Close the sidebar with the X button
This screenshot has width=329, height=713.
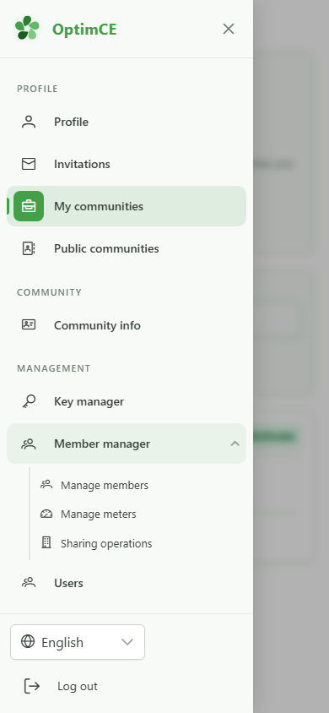coord(229,29)
